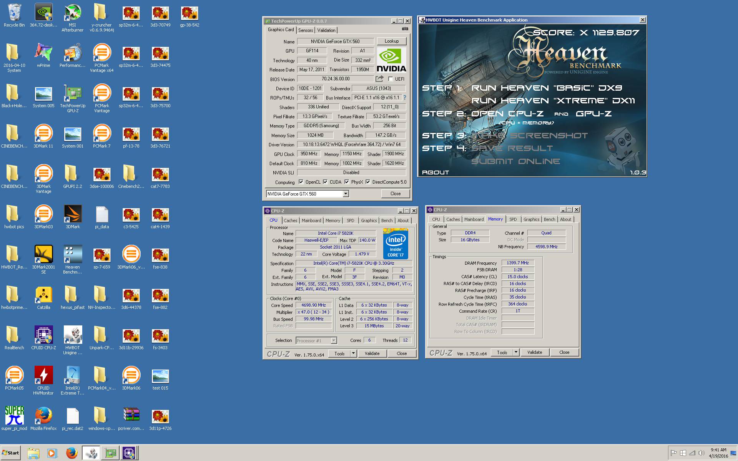Open Caches tab in CPU-Z CPU window
This screenshot has width=738, height=461.
291,221
